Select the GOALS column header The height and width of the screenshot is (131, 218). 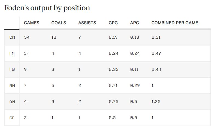pyautogui.click(x=59, y=23)
